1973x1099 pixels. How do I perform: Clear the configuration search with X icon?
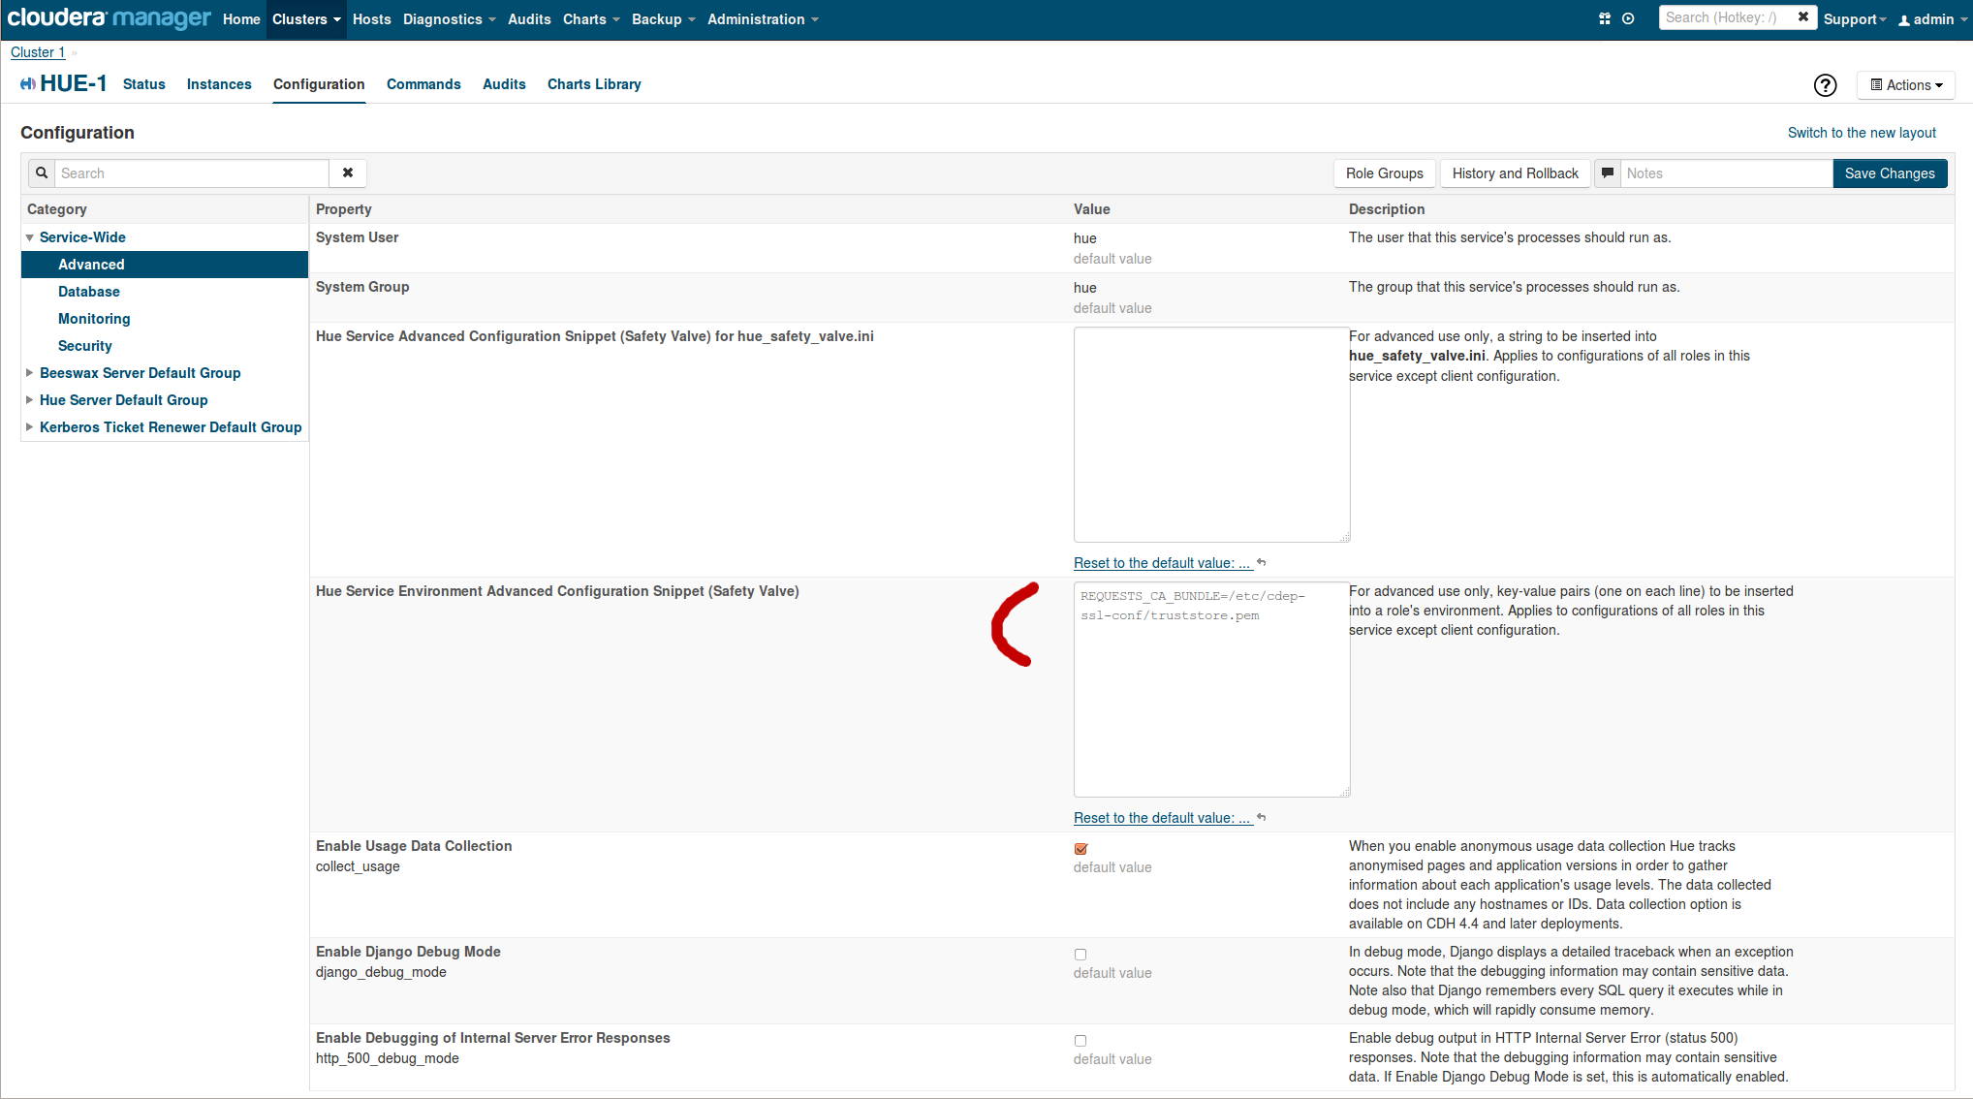tap(348, 173)
